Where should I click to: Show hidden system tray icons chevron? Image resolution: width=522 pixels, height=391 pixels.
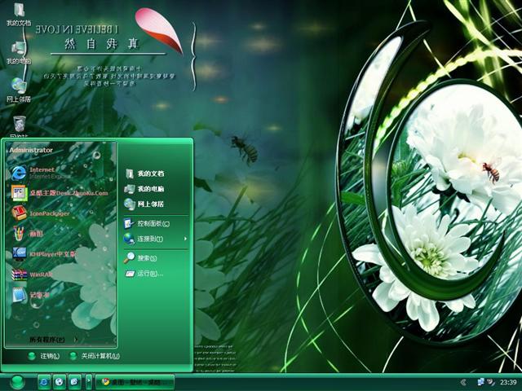(x=463, y=383)
